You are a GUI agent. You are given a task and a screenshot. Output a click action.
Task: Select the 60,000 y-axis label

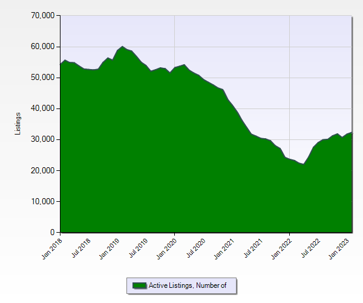[42, 47]
